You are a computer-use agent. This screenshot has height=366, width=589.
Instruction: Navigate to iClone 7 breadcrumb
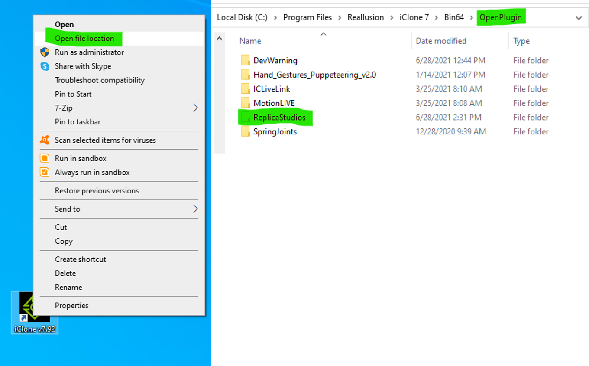(414, 17)
